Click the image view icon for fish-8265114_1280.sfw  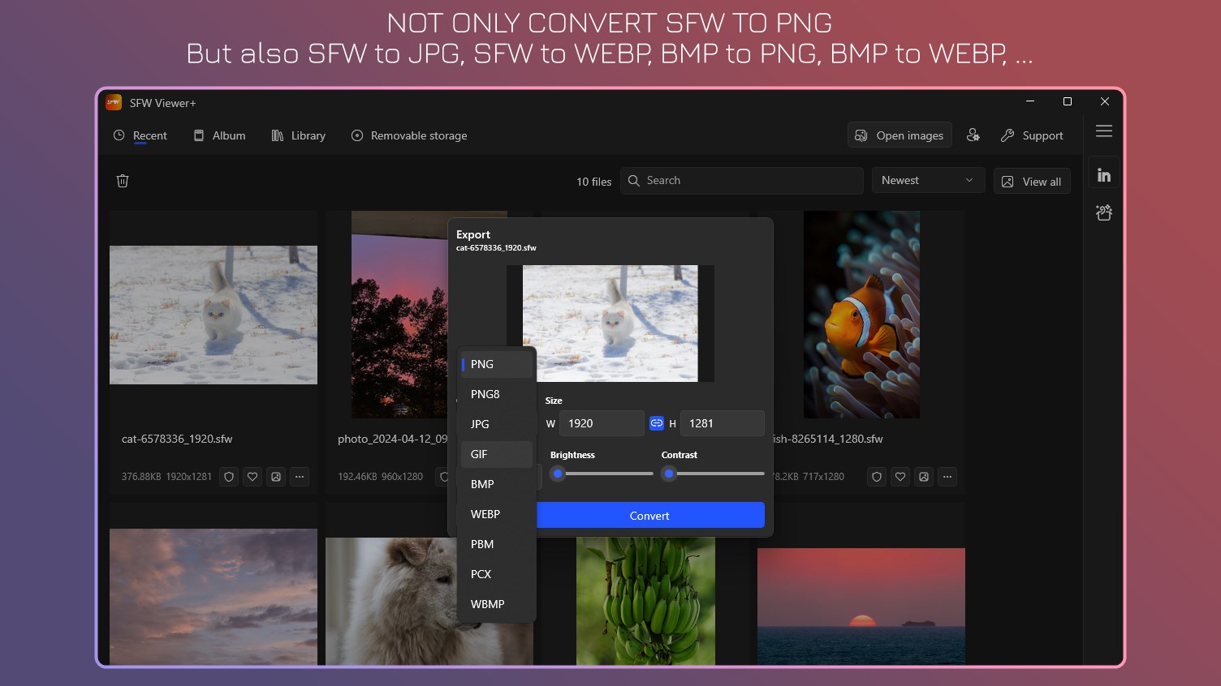pyautogui.click(x=924, y=477)
